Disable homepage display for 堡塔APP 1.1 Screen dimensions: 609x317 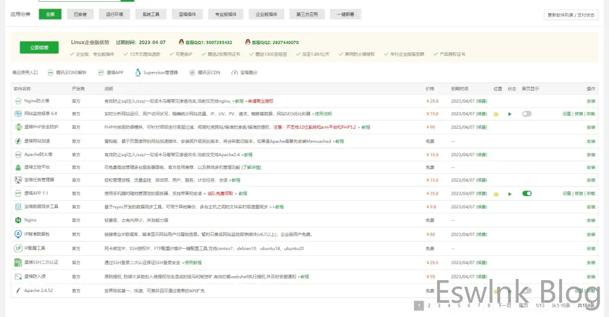point(526,194)
